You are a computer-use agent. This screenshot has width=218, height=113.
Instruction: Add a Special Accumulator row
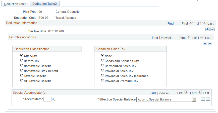203,99
